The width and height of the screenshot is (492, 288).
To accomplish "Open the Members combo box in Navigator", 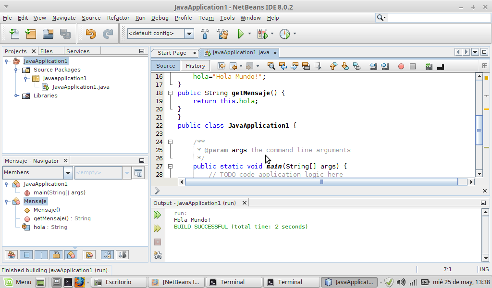I will pyautogui.click(x=68, y=173).
